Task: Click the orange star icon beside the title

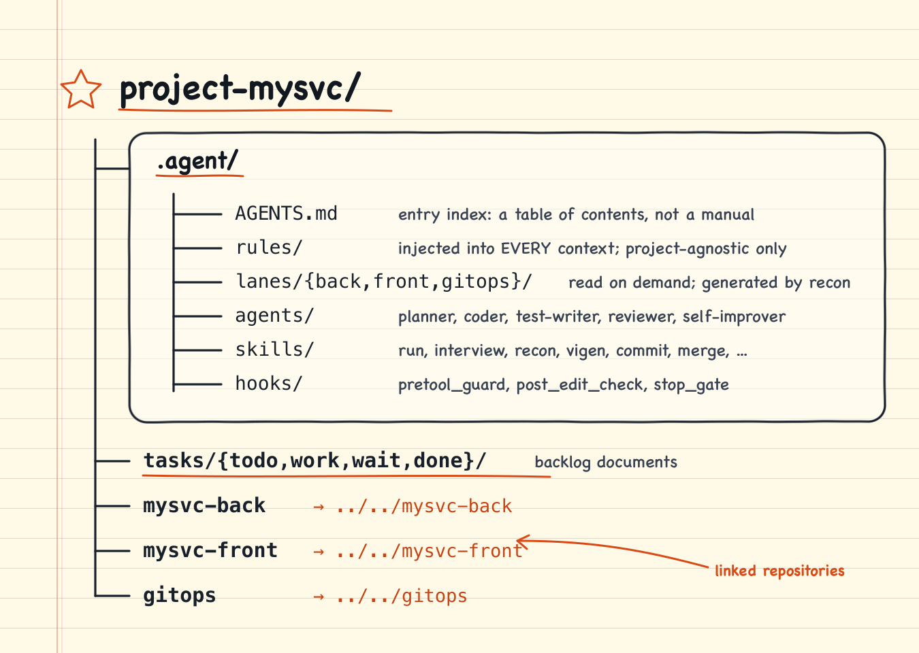Action: [x=81, y=89]
